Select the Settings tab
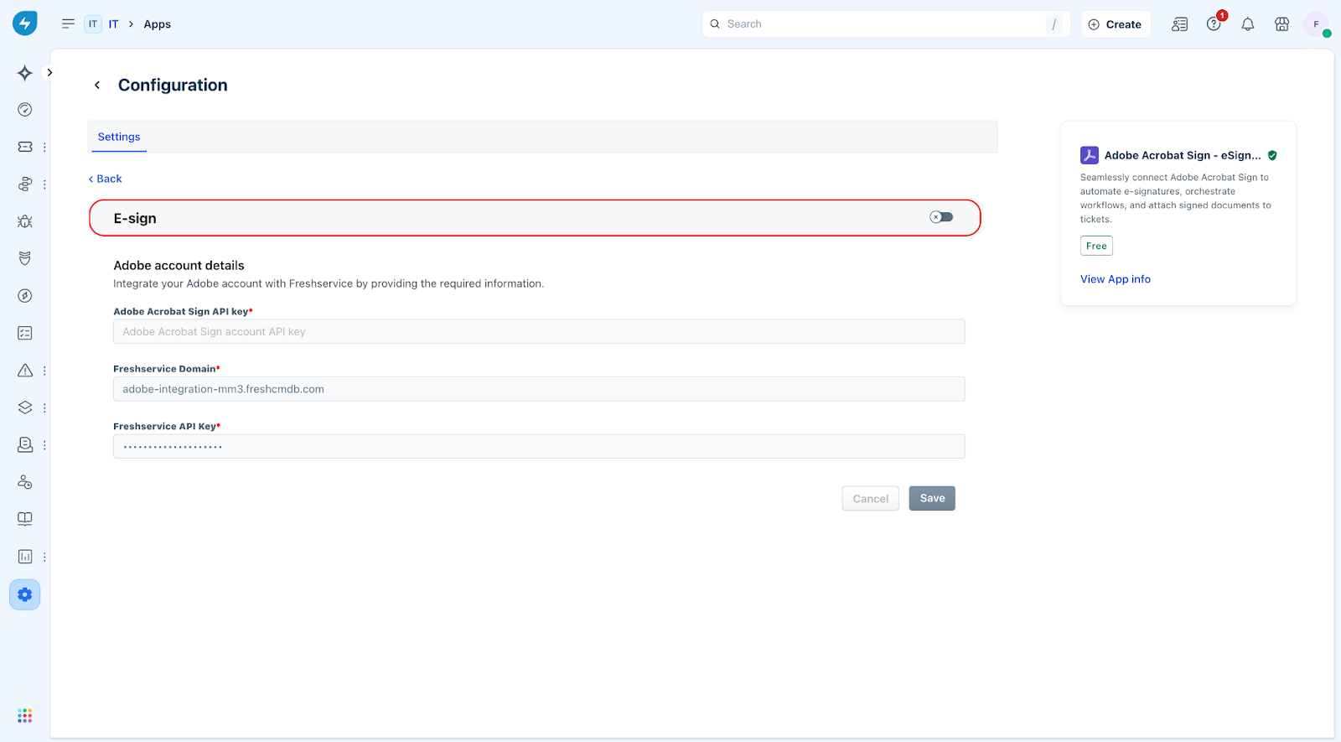 click(119, 137)
